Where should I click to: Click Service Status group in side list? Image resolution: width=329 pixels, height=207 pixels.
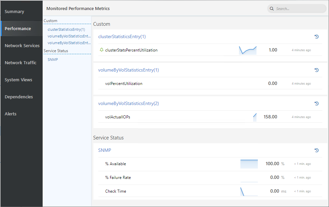coord(56,51)
